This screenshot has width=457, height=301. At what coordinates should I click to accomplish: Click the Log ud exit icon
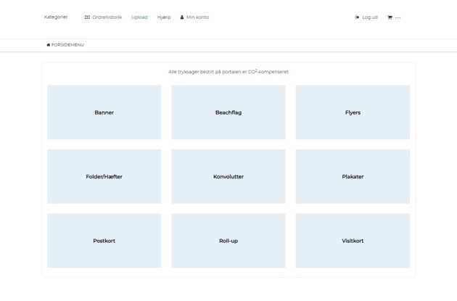coord(357,17)
